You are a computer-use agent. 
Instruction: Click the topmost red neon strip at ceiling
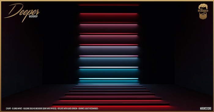(109, 5)
